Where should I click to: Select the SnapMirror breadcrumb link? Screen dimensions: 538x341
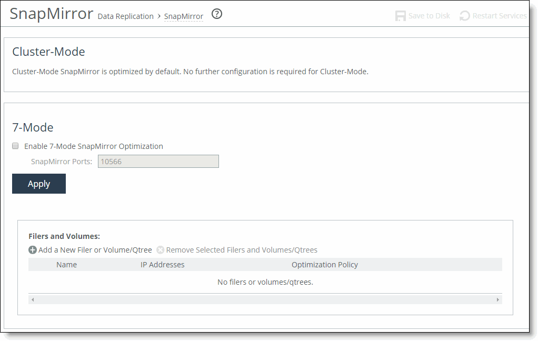184,16
